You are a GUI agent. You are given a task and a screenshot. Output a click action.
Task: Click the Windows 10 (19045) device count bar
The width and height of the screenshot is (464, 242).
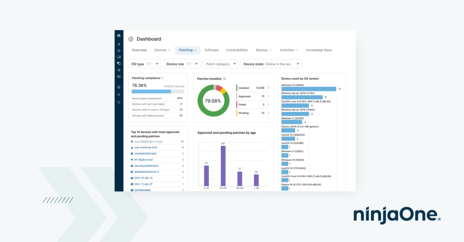309,89
